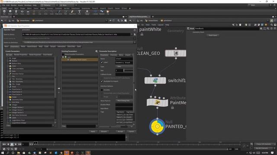
Task: Select the Tube shelf tool
Action: point(16,12)
